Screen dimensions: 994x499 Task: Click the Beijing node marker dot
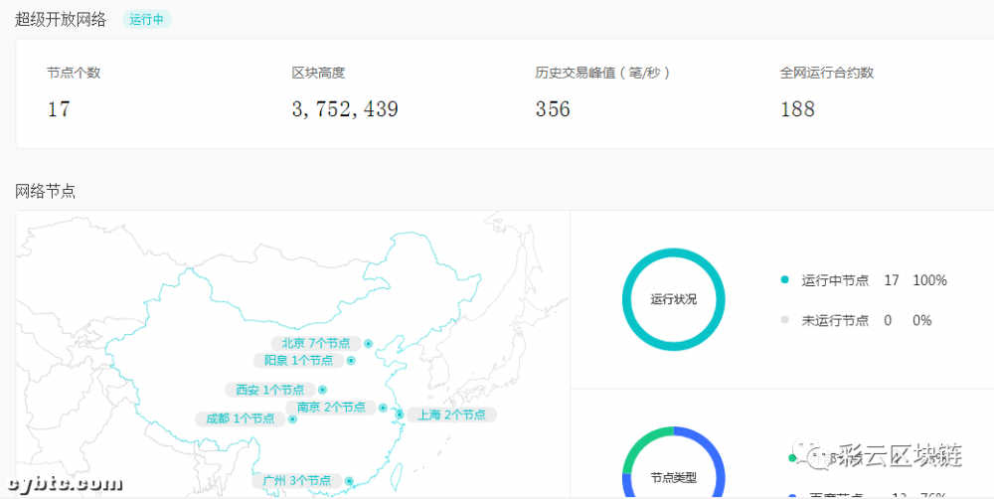(x=369, y=344)
